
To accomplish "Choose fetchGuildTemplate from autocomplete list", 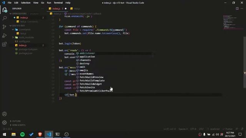I will coord(115,80).
